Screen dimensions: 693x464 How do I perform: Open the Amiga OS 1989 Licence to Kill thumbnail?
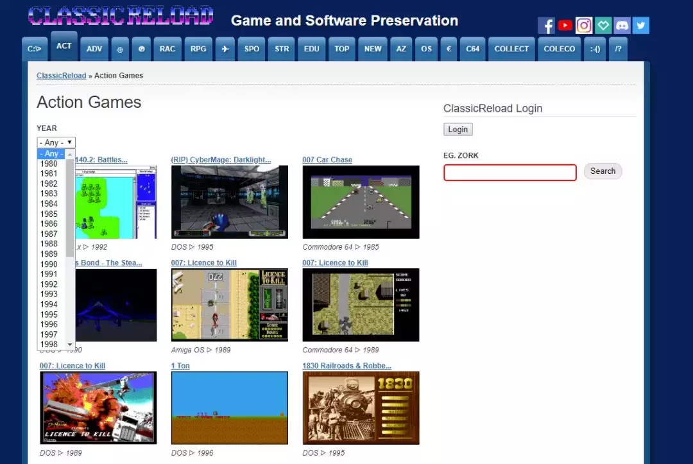click(229, 305)
